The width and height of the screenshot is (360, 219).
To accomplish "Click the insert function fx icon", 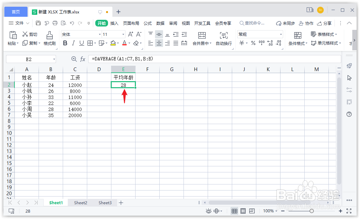I will (83, 59).
